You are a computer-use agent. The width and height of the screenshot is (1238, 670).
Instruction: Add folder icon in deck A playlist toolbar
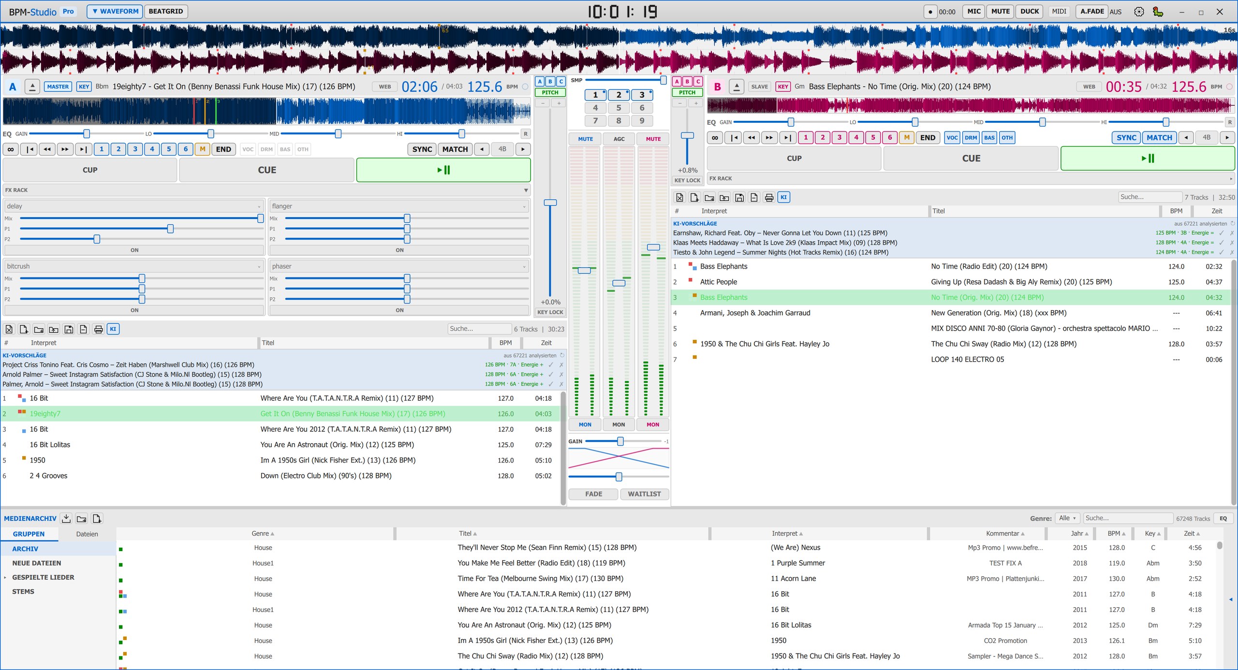[39, 329]
